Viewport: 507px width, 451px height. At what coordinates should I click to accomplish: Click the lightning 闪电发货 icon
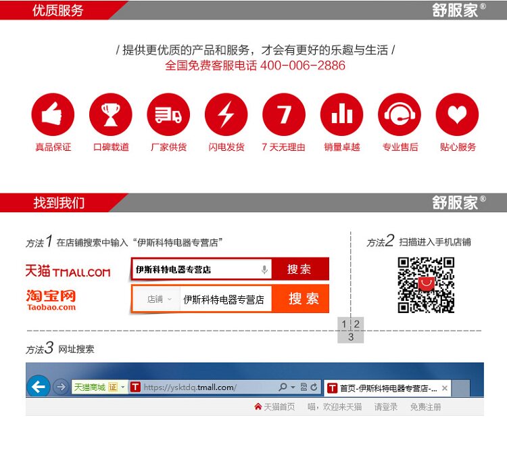(x=226, y=114)
